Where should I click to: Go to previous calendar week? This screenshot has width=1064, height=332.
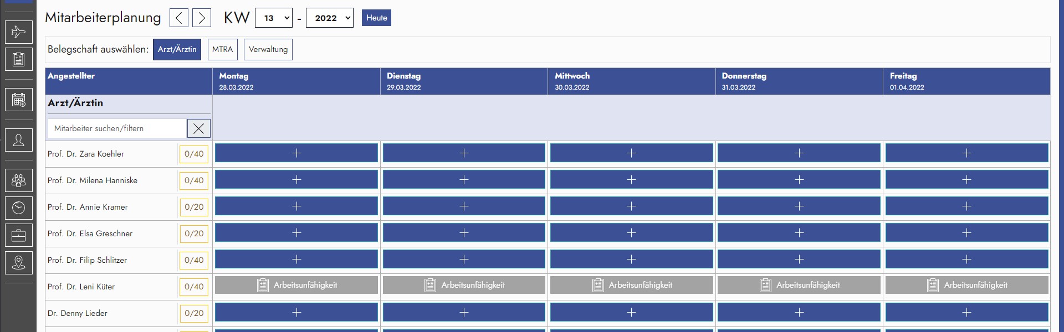tap(178, 18)
